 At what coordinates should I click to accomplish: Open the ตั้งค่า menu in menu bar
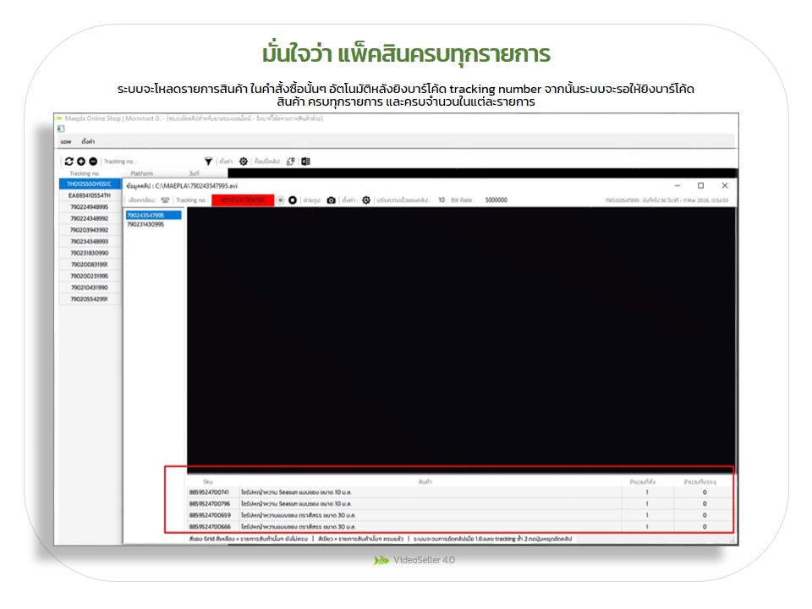coord(88,141)
